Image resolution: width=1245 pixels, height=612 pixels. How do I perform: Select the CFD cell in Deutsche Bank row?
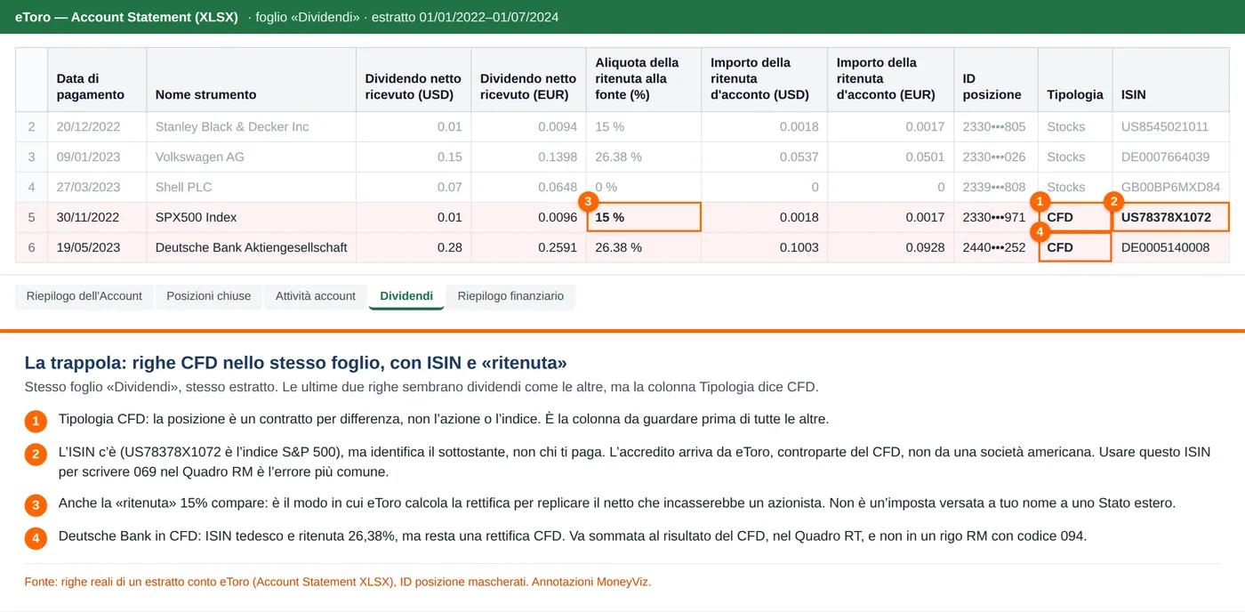click(1075, 248)
